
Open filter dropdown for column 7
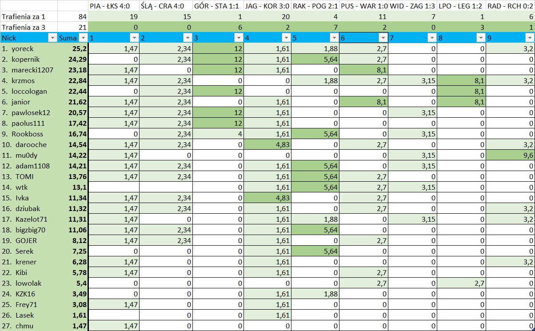431,38
